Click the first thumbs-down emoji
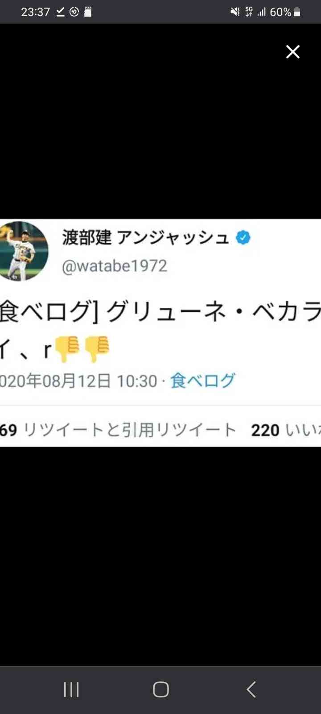 pyautogui.click(x=68, y=349)
